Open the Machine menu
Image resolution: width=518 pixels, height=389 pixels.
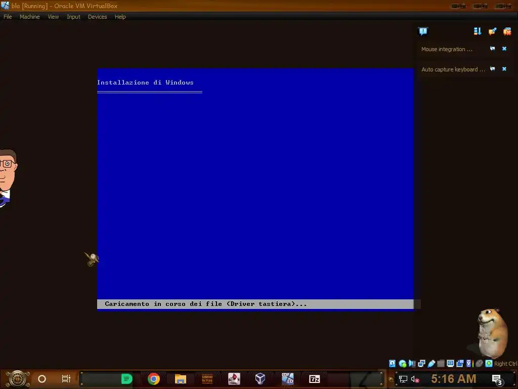(29, 17)
